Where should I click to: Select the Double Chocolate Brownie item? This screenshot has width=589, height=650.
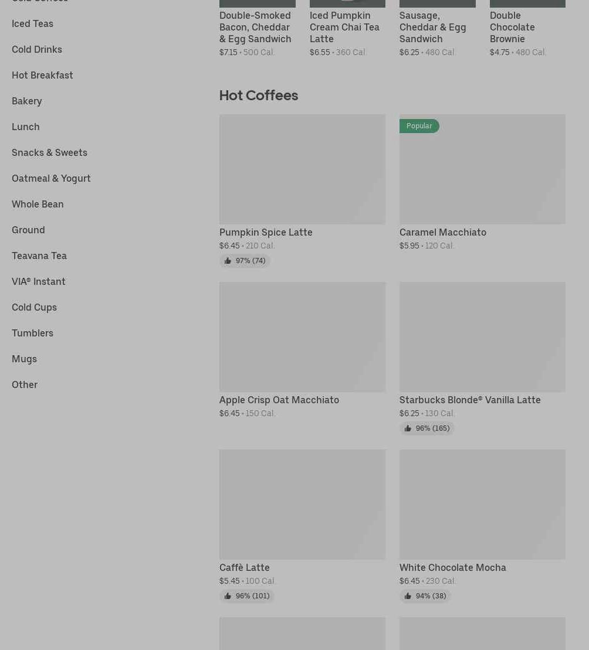click(x=512, y=27)
